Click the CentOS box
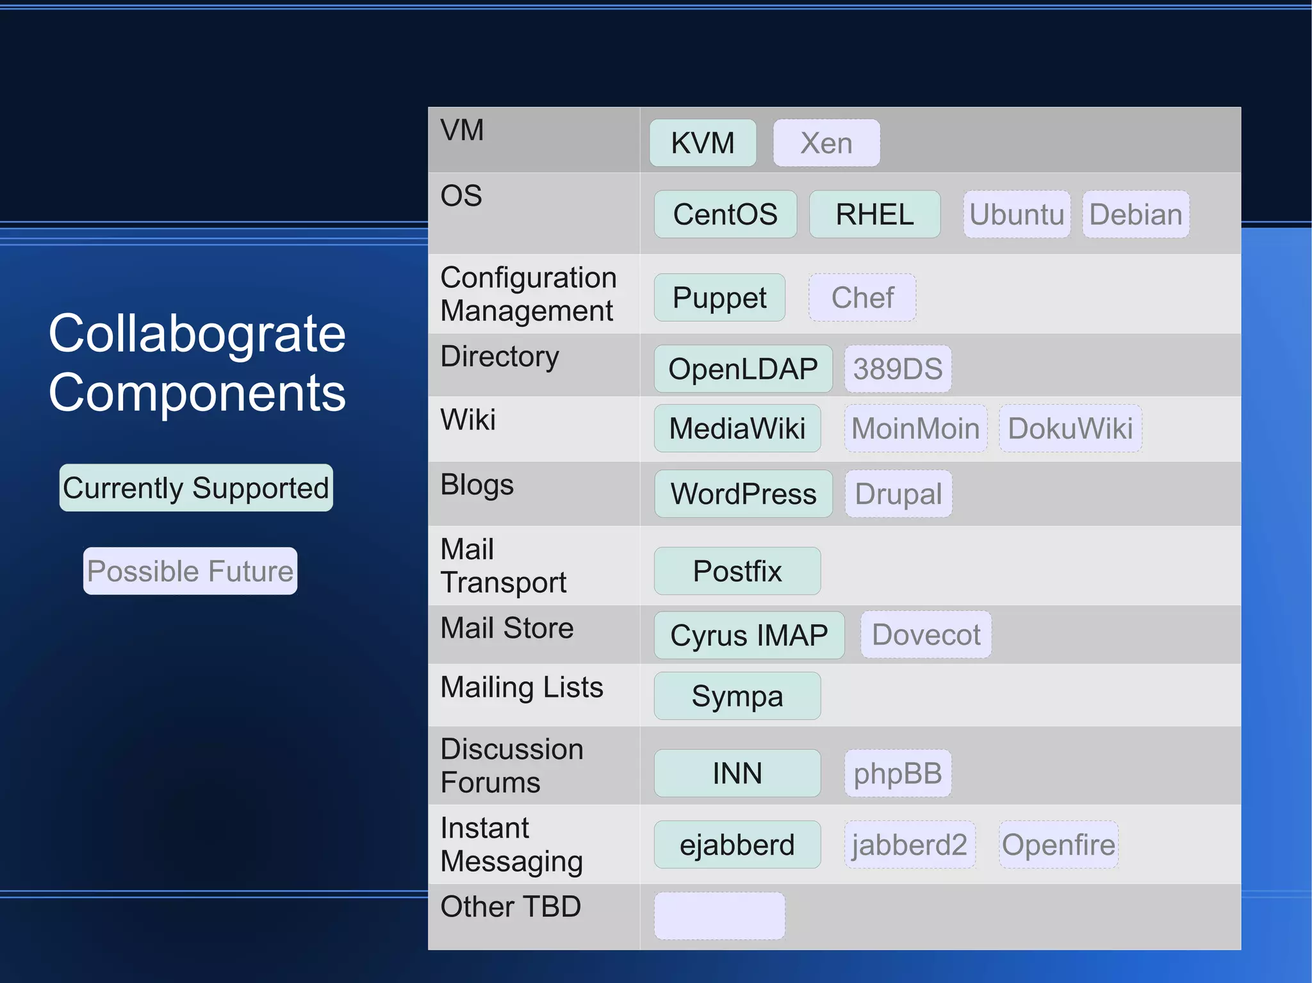This screenshot has height=983, width=1312. 725,215
